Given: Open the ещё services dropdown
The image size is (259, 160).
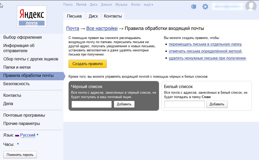Looking at the screenshot, I should (149, 5).
